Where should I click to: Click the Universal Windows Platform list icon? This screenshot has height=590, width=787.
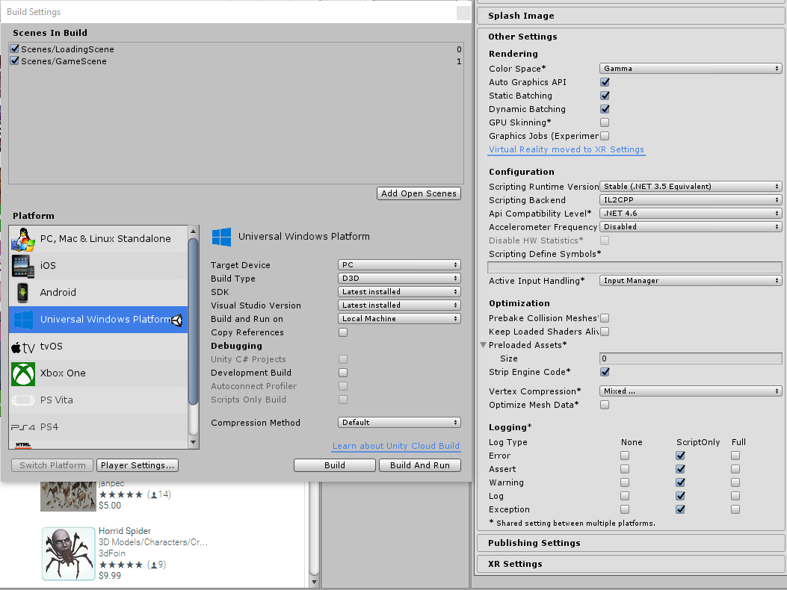coord(23,320)
